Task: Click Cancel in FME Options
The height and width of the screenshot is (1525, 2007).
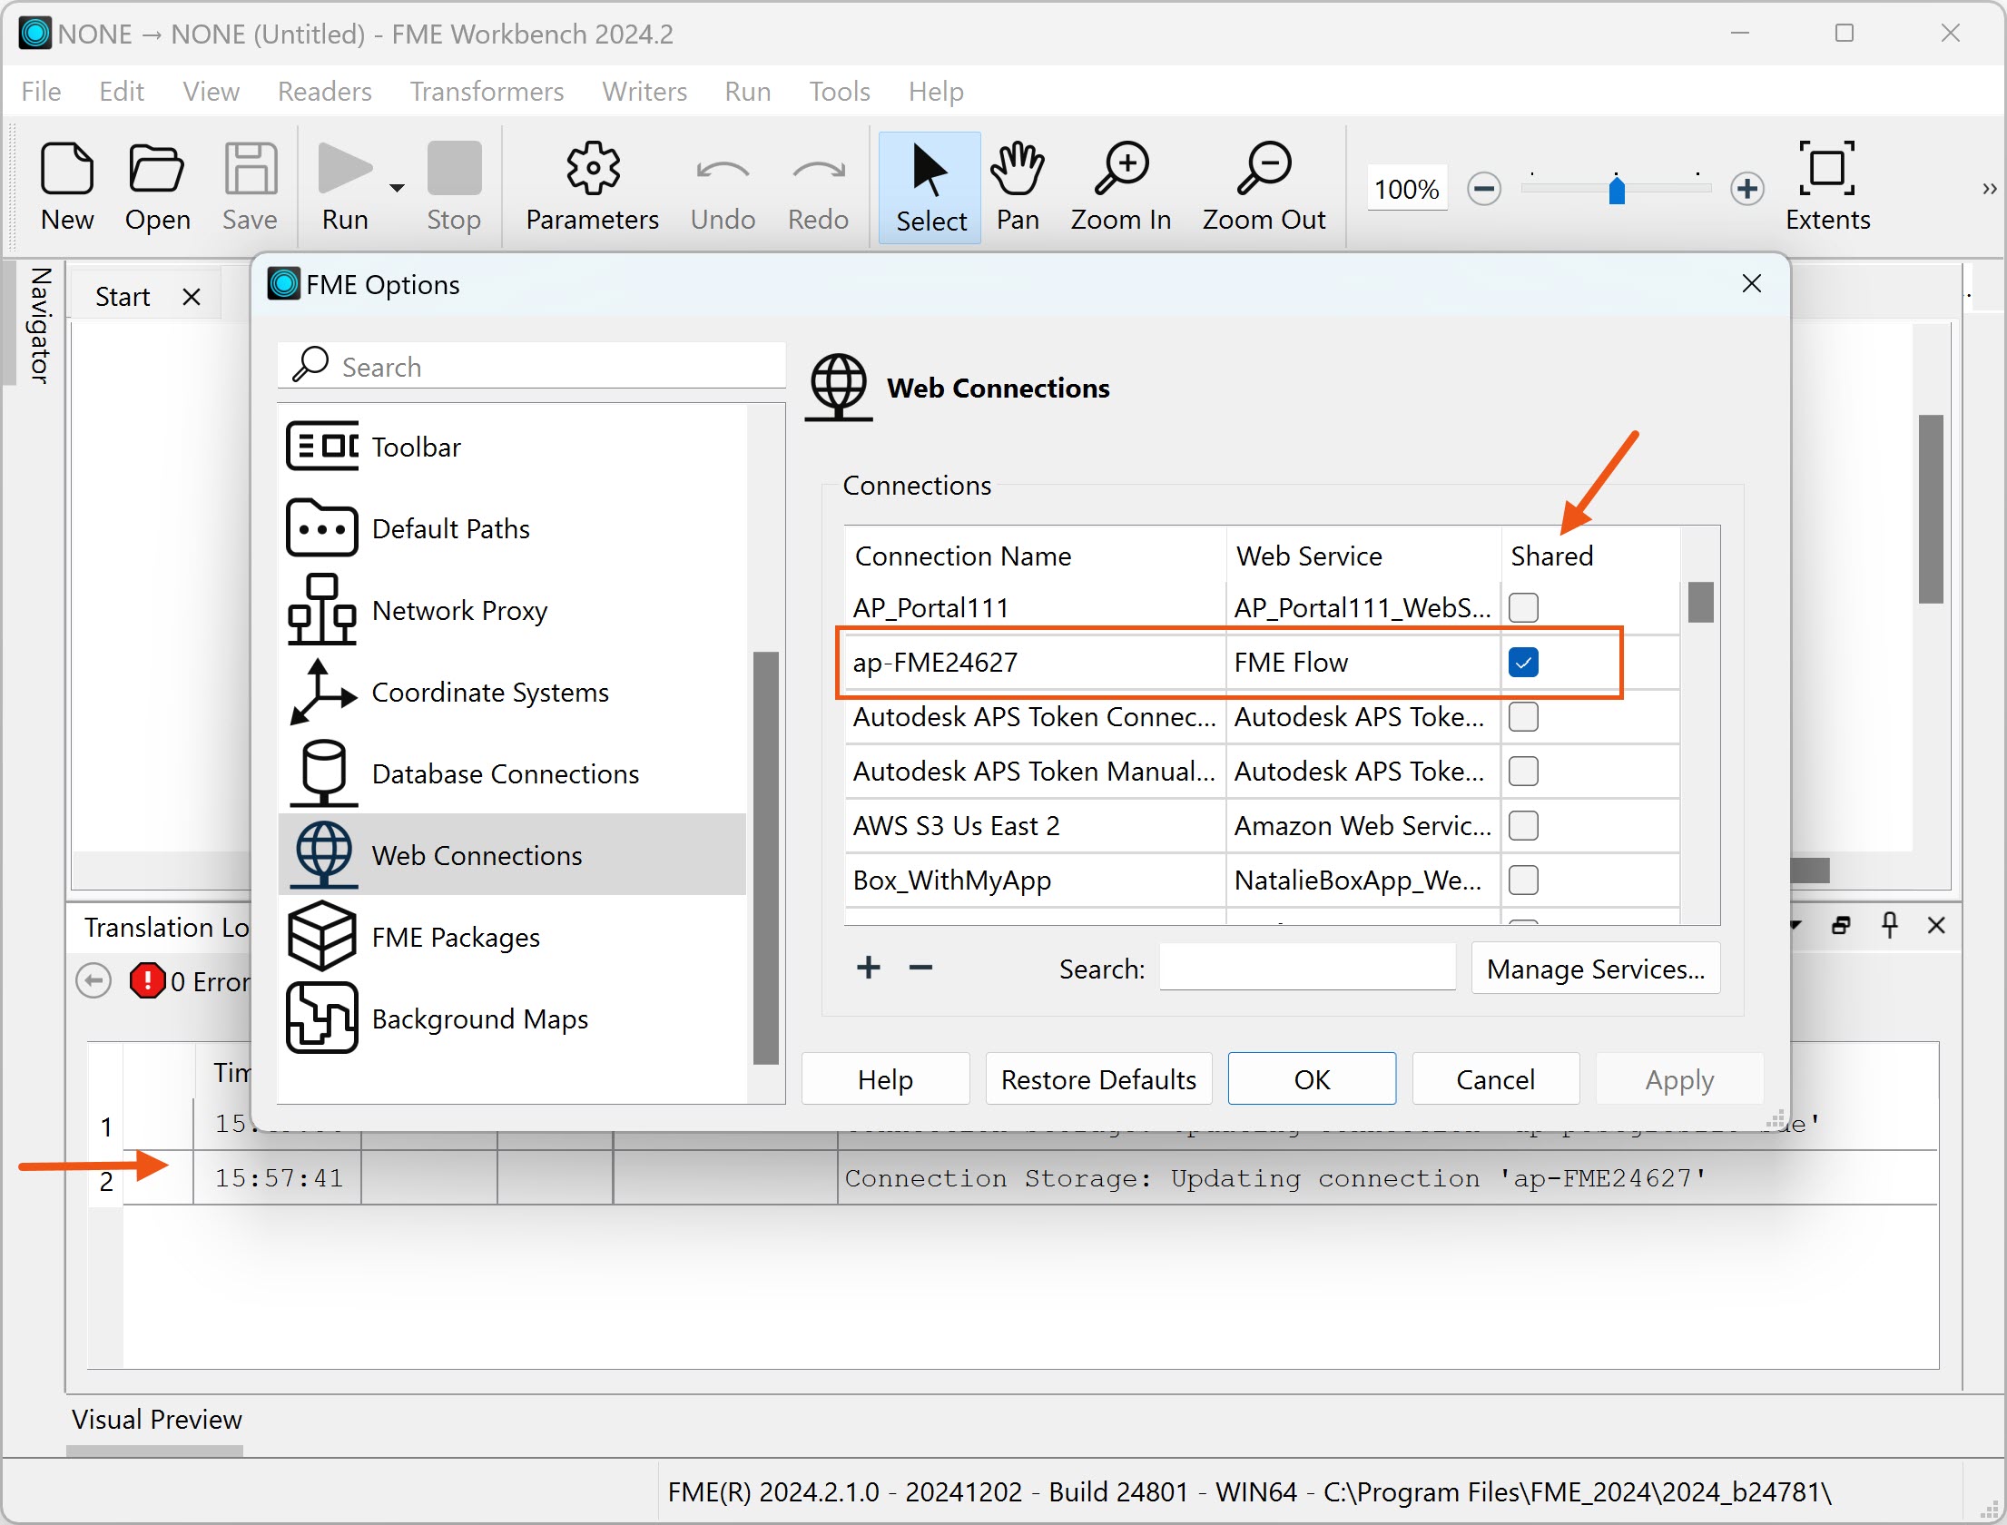Action: (x=1496, y=1078)
